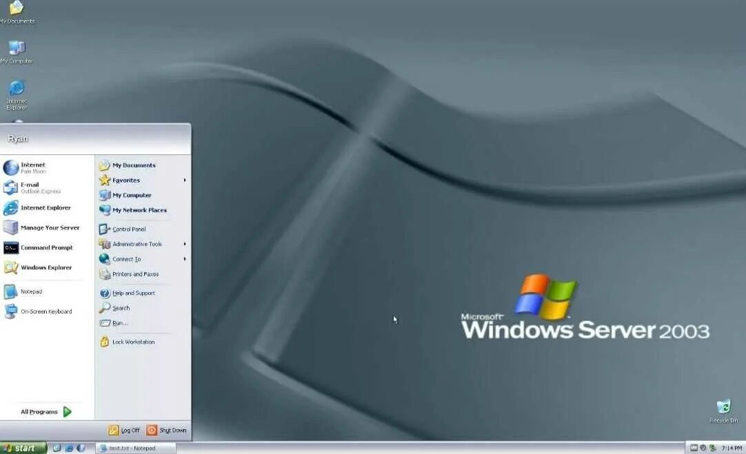Select the Recycle Bin desktop icon
This screenshot has width=746, height=454.
coord(724,411)
